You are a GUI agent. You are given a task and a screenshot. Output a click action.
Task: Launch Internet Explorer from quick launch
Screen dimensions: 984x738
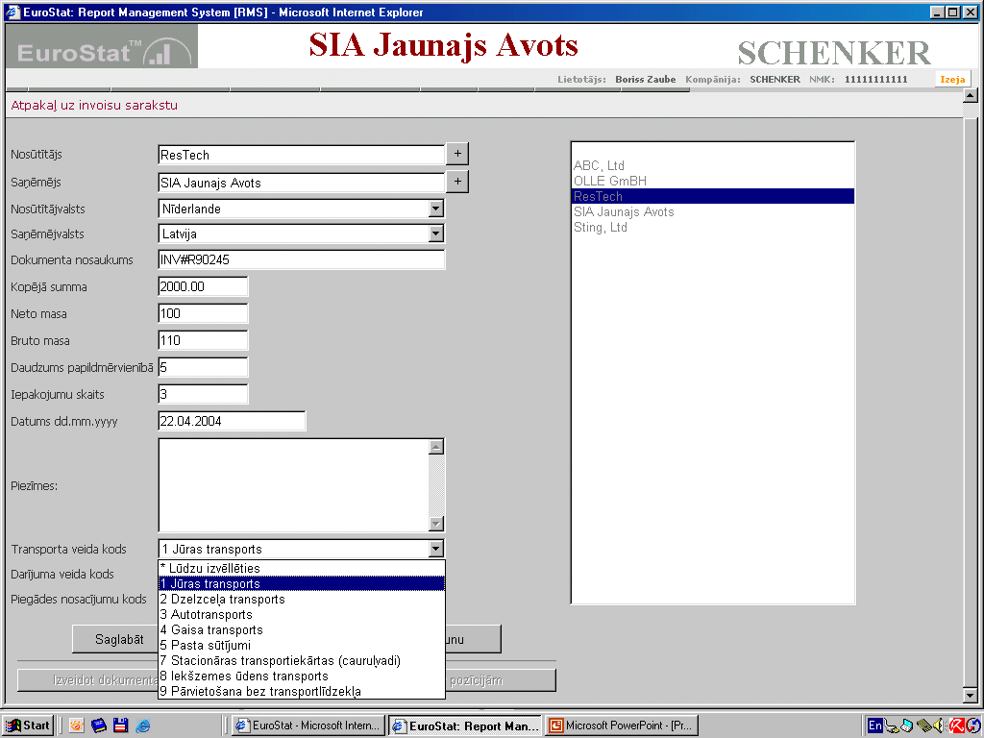tap(143, 726)
